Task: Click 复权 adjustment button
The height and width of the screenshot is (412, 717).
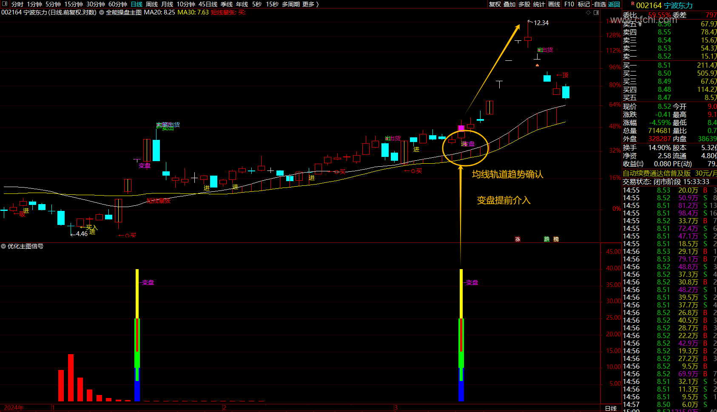Action: pyautogui.click(x=495, y=4)
